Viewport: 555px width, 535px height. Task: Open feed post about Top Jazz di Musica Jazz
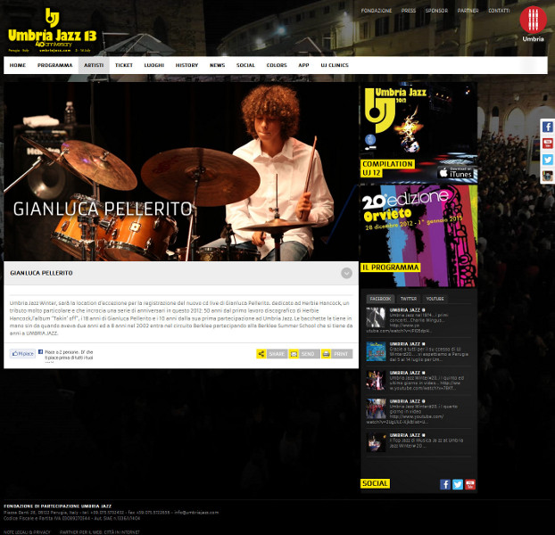(x=418, y=442)
